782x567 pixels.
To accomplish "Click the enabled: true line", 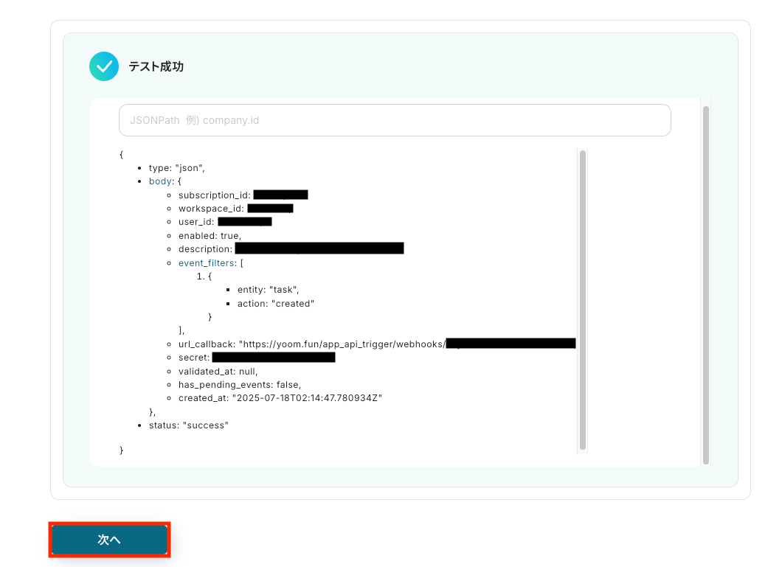I will [x=210, y=236].
